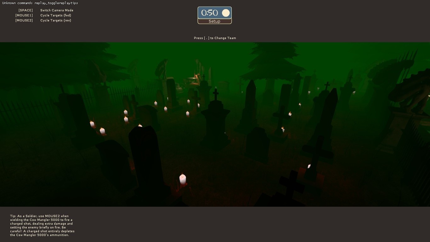Click the round timer clock icon
This screenshot has height=242, width=430.
(x=226, y=13)
